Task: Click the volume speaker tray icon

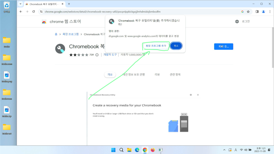Action: pos(246,150)
